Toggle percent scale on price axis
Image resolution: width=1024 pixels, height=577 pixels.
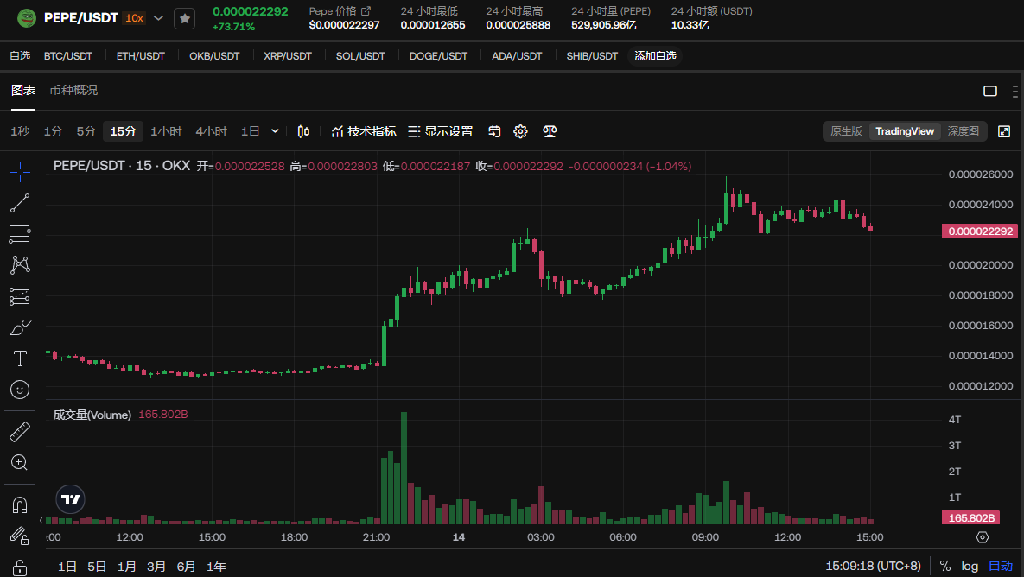point(945,567)
